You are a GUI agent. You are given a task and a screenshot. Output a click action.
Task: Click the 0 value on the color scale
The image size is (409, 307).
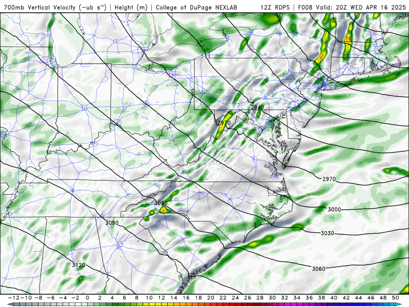87,298
